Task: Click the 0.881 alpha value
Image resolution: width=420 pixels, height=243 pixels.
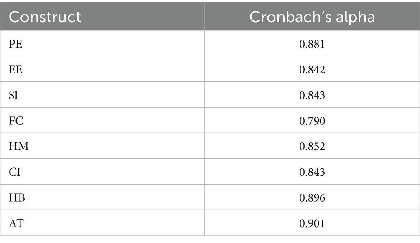Action: (312, 44)
